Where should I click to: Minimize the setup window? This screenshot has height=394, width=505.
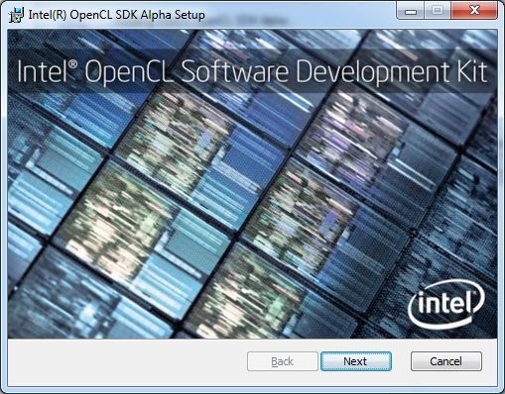[411, 11]
